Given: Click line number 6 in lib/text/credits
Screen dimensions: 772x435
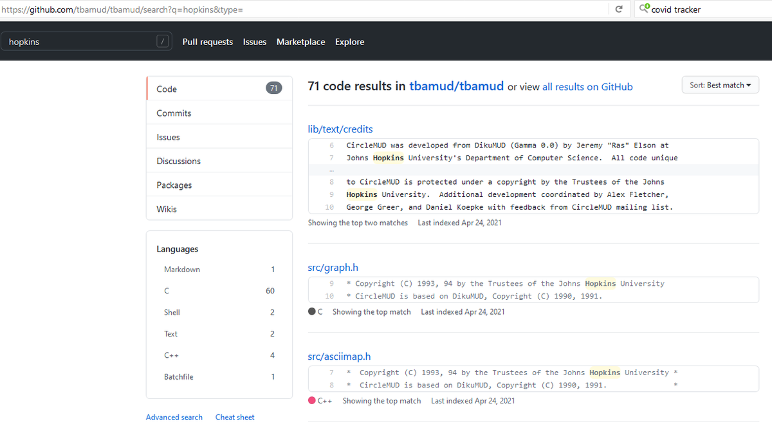Looking at the screenshot, I should [x=331, y=145].
